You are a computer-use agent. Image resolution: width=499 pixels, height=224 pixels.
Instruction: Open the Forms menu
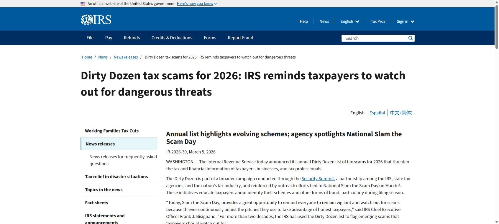coord(210,38)
